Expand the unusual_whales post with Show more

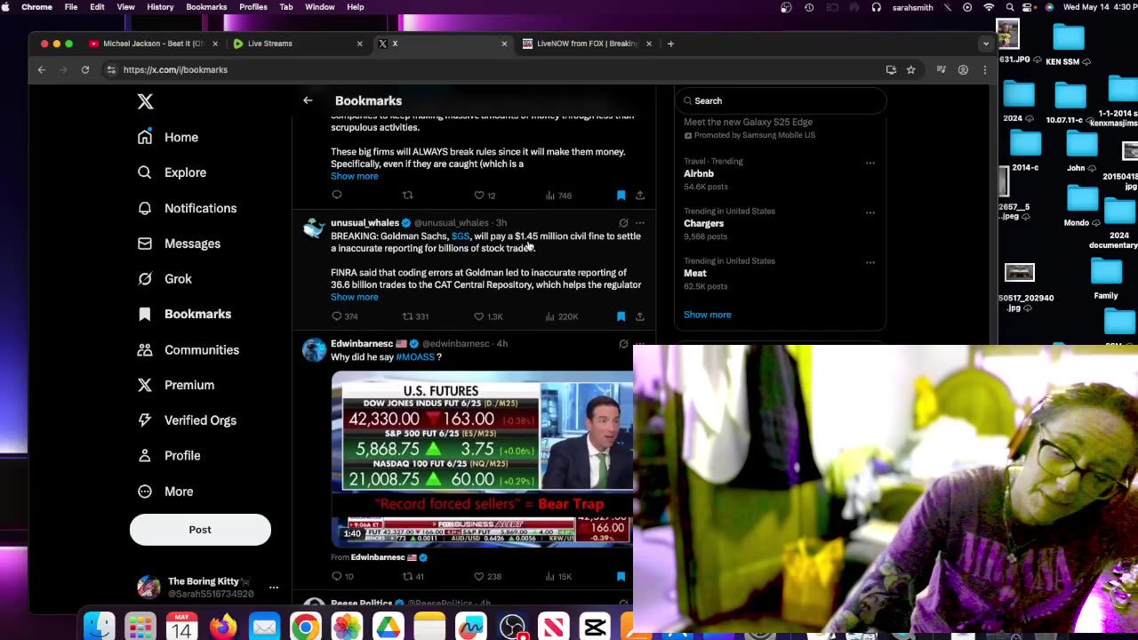tap(355, 297)
